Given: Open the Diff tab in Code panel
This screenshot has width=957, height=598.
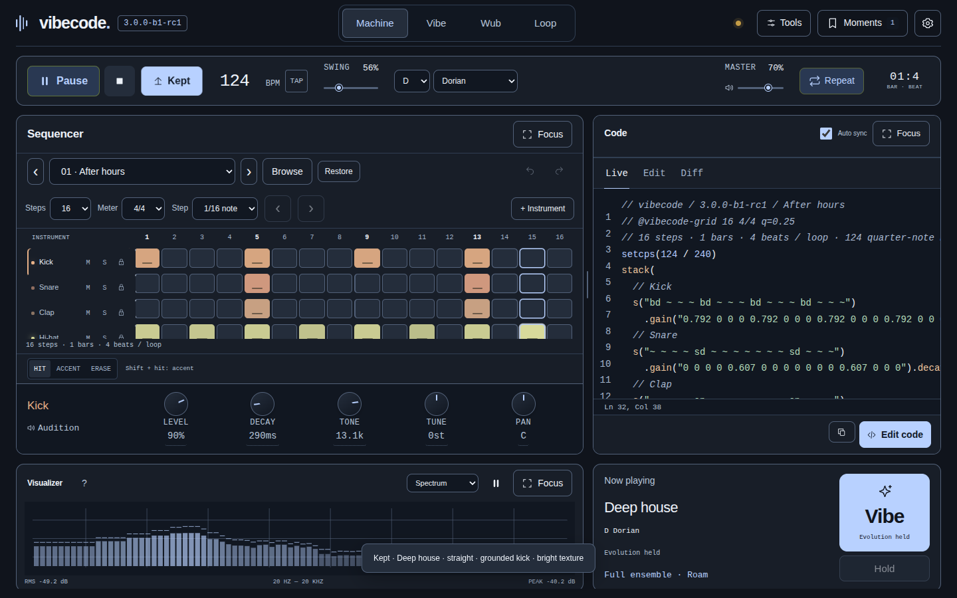Looking at the screenshot, I should pyautogui.click(x=692, y=173).
